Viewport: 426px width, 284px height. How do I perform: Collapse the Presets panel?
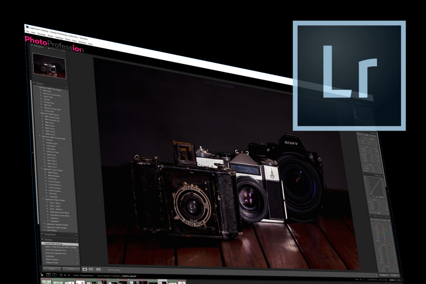34,83
